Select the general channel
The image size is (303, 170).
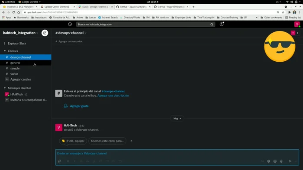click(x=26, y=63)
